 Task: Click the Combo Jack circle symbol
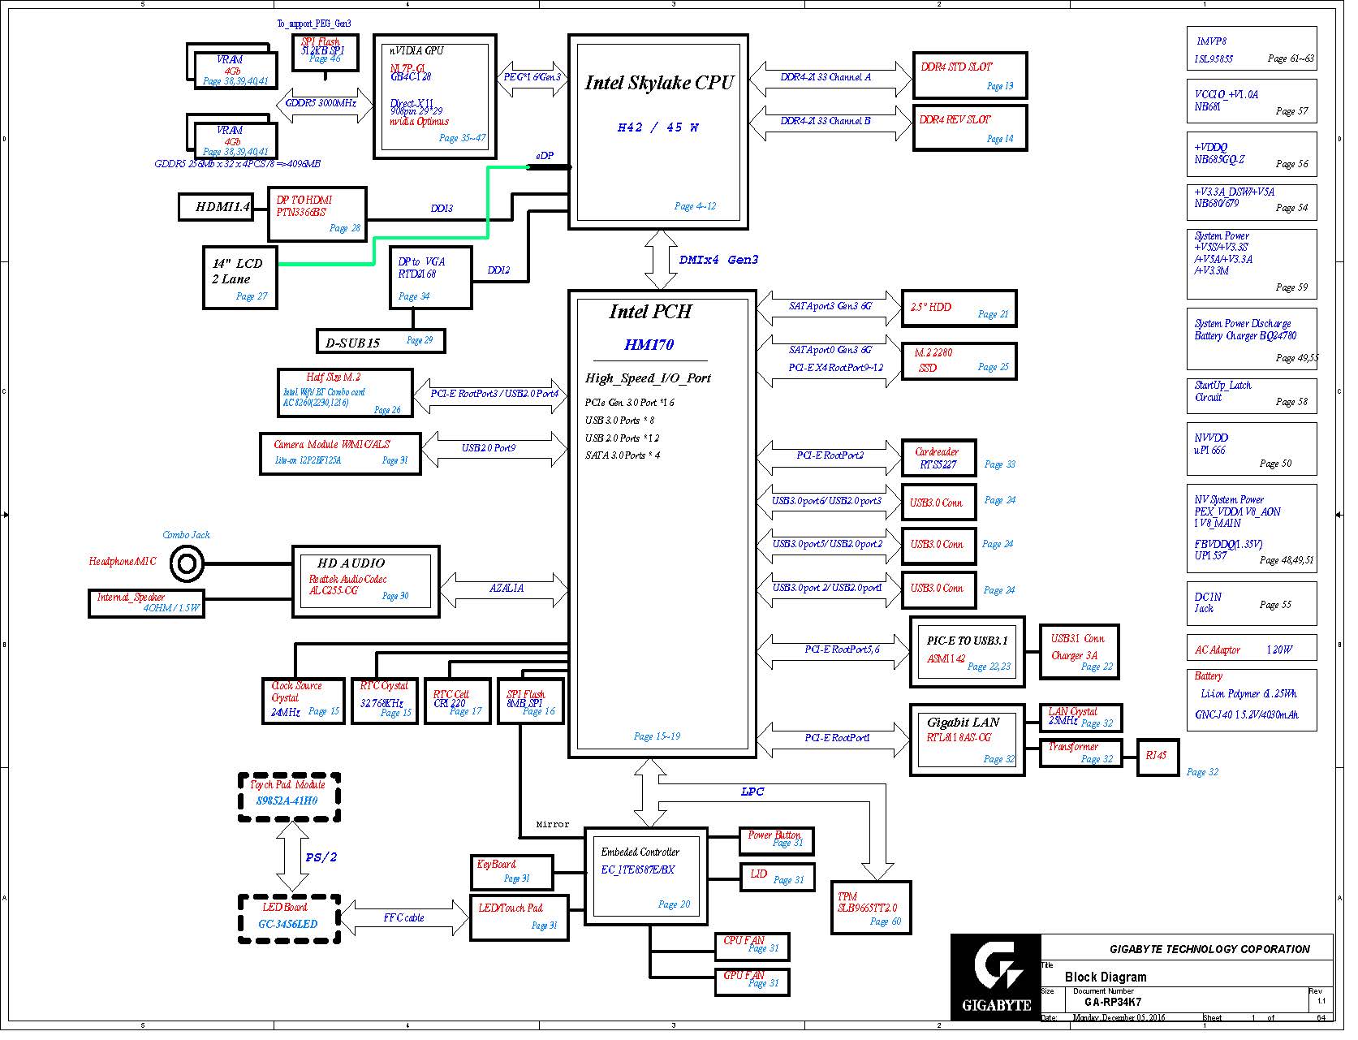coord(187,563)
